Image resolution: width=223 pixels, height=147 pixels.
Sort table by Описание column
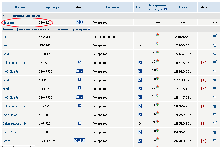coord(112,7)
